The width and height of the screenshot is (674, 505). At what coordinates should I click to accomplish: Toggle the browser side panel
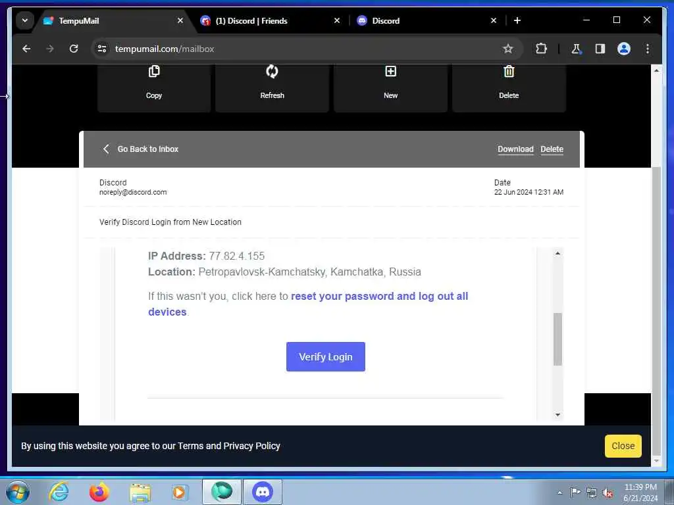coord(600,49)
